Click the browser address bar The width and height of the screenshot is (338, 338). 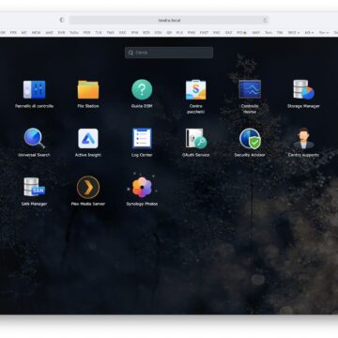click(169, 20)
